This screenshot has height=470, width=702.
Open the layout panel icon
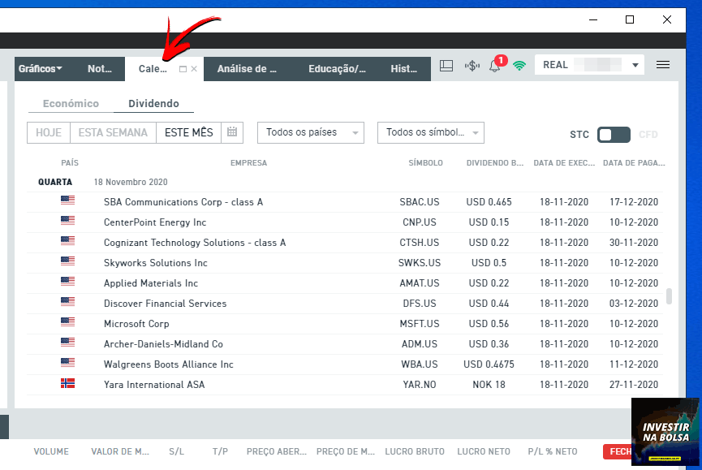[x=446, y=66]
